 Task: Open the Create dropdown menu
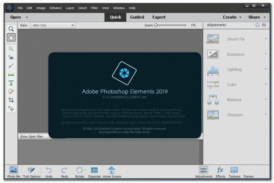pyautogui.click(x=232, y=17)
